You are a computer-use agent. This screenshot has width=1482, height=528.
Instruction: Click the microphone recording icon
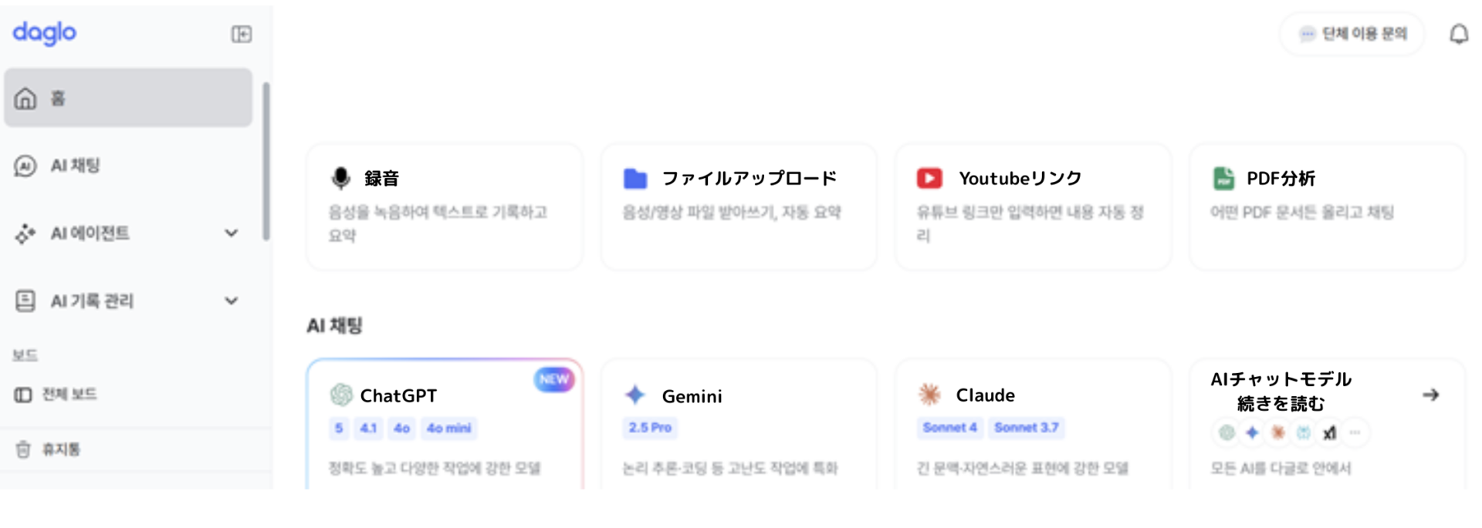(x=340, y=178)
